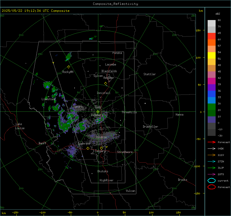Select blue swatch between 36 and 33 dBZ
The width and height of the screenshot is (231, 216).
[211, 94]
